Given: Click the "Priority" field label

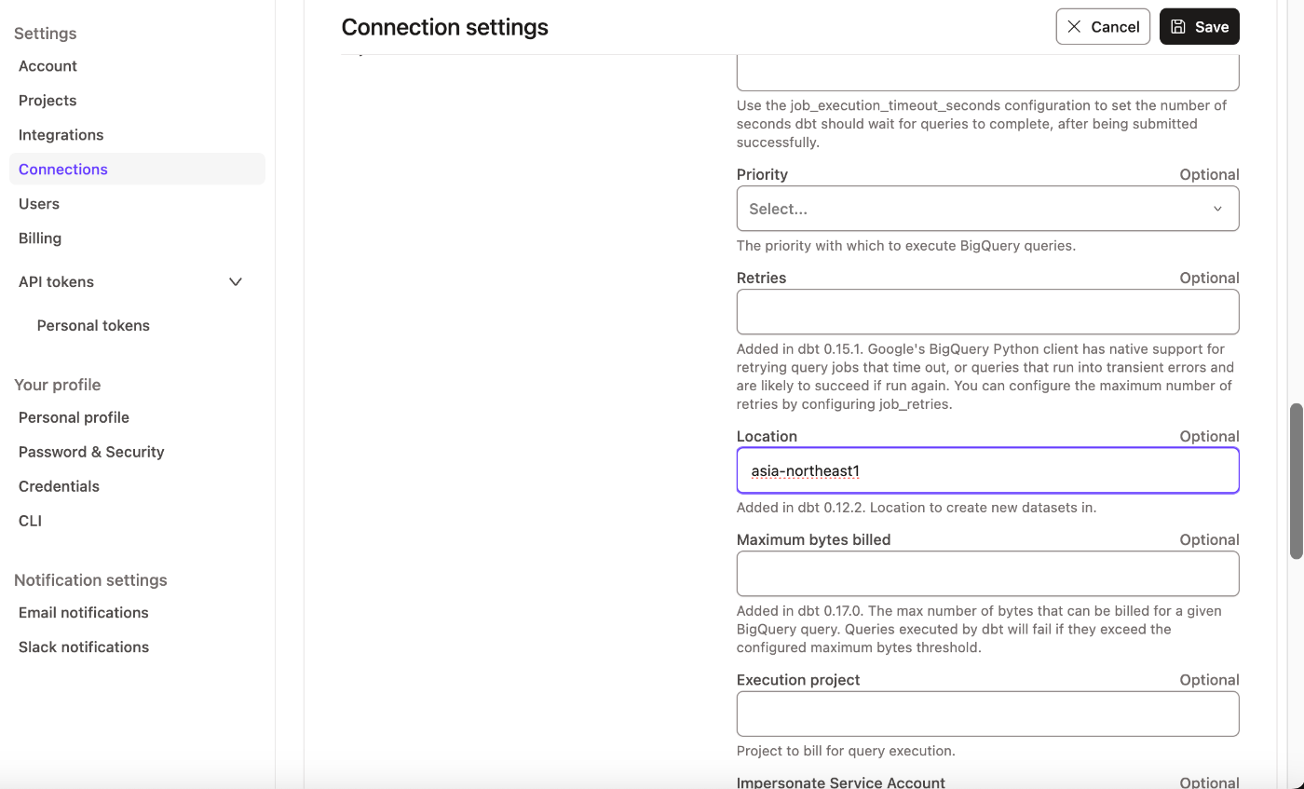Looking at the screenshot, I should click(x=762, y=174).
